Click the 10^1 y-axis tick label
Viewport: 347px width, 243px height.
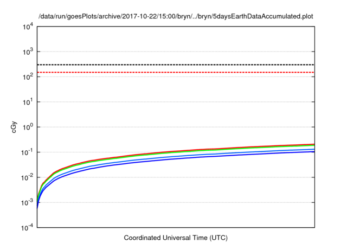[28, 103]
